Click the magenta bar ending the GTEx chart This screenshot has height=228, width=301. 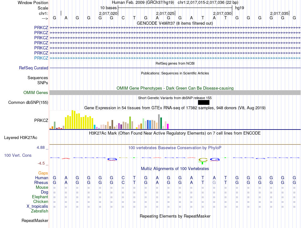[x=168, y=126]
